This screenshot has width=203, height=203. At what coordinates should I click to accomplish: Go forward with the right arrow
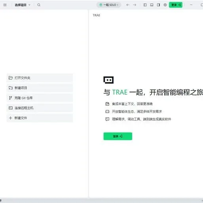coord(135,5)
